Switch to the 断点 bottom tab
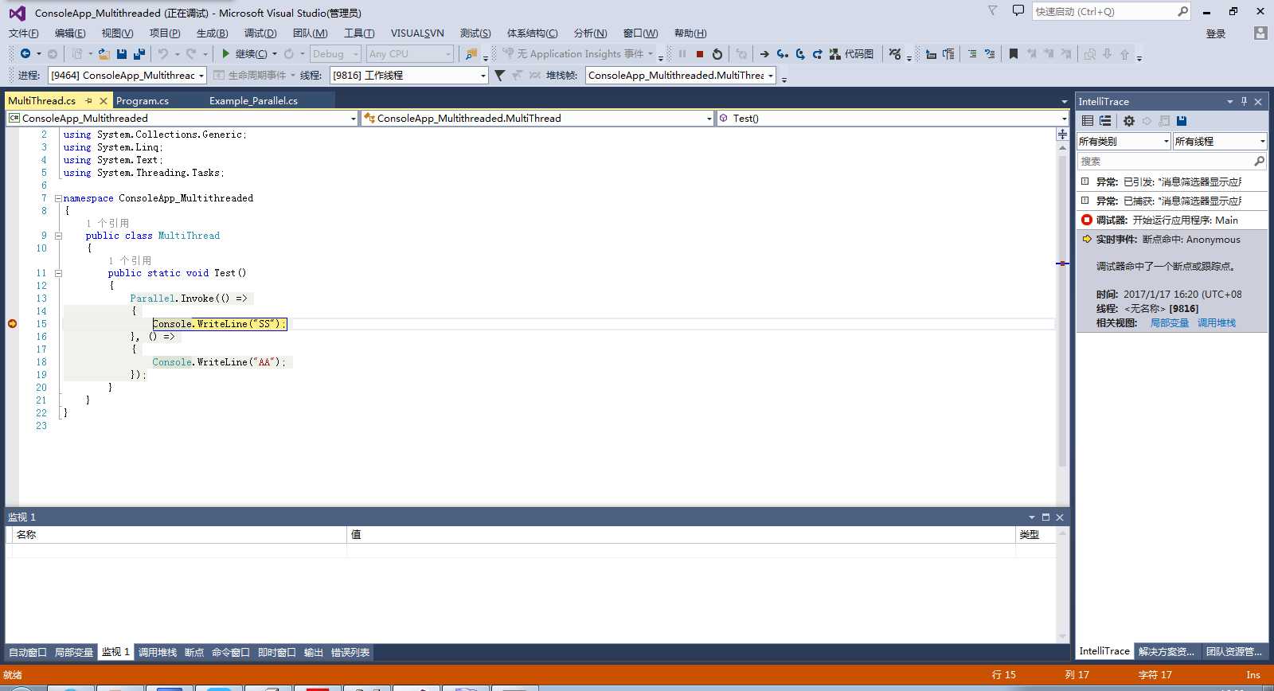Screen dimensions: 1274x691 click(x=194, y=653)
